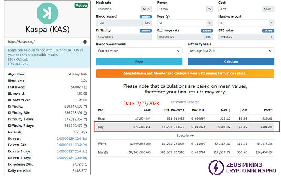Click the Zeus Mining lightning logo

tap(215, 167)
